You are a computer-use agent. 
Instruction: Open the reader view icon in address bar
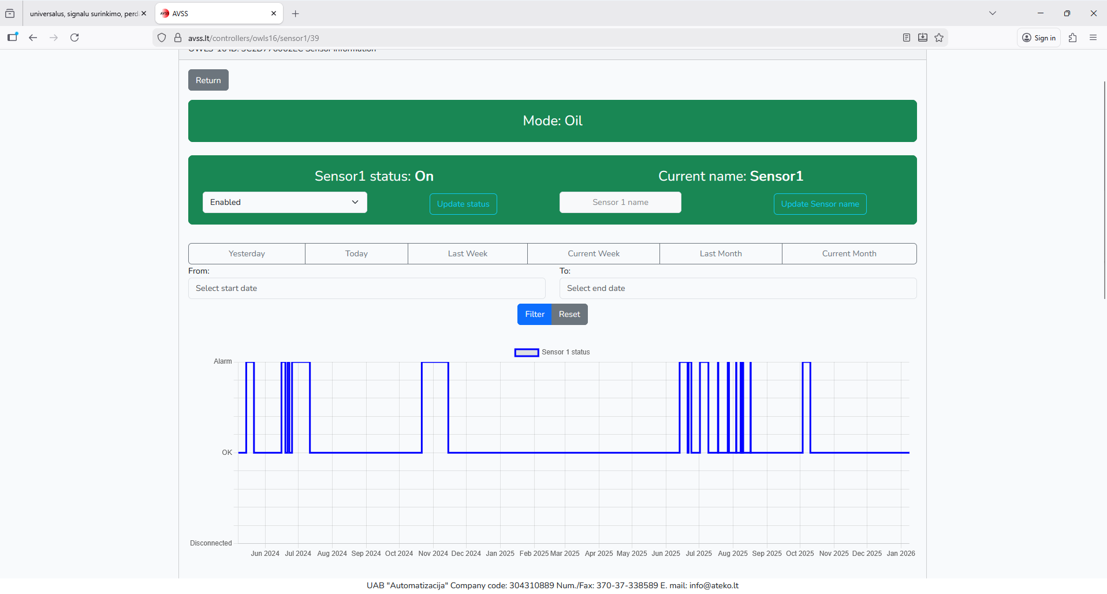click(x=907, y=38)
